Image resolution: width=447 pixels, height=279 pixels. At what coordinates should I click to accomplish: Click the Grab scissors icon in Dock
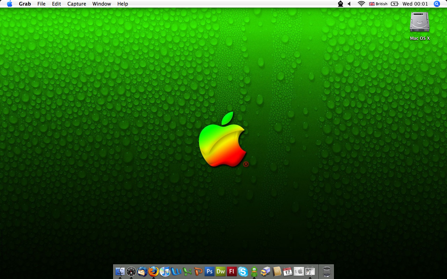click(x=310, y=271)
